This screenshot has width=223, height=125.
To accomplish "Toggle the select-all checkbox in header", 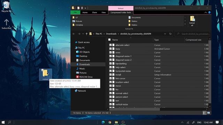I will (109, 40).
